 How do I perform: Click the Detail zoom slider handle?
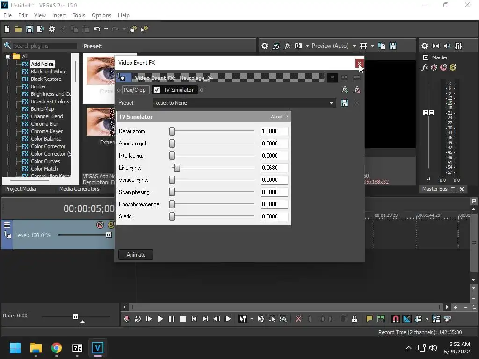(x=172, y=131)
